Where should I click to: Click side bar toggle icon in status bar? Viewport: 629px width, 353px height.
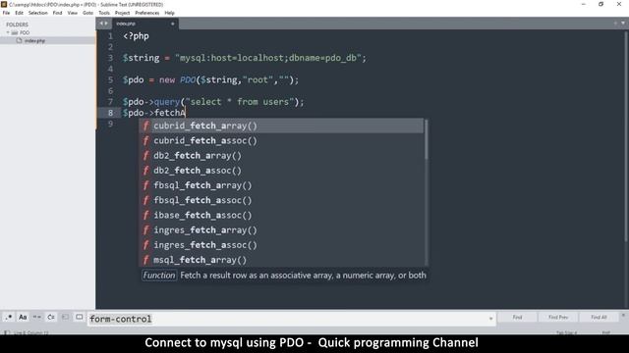[x=7, y=332]
